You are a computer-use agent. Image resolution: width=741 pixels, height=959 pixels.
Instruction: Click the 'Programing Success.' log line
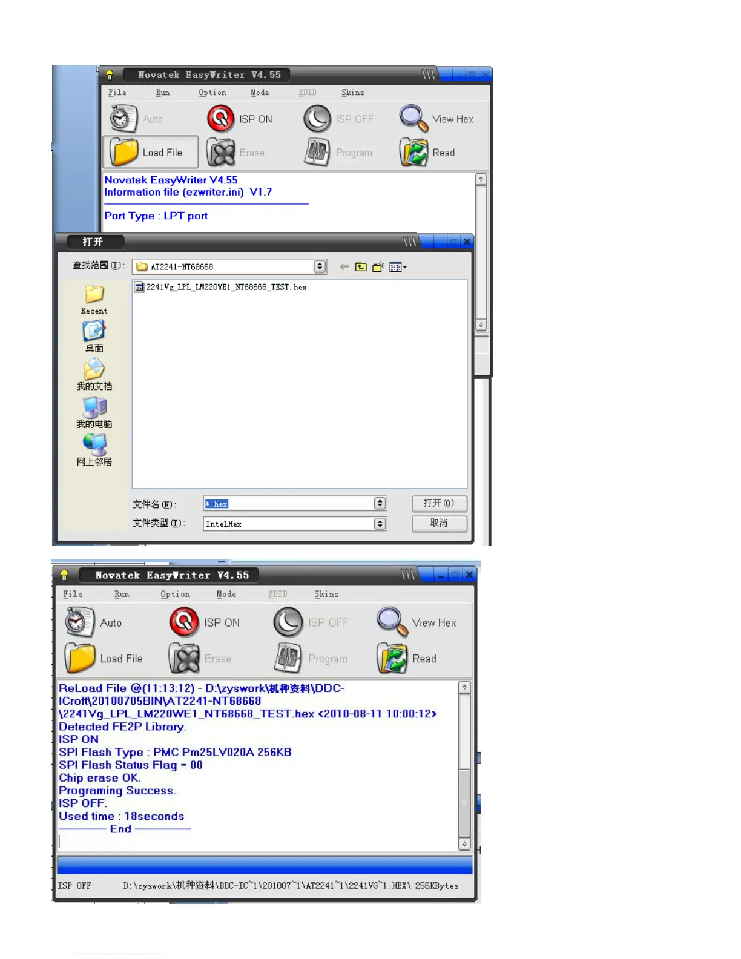click(117, 790)
